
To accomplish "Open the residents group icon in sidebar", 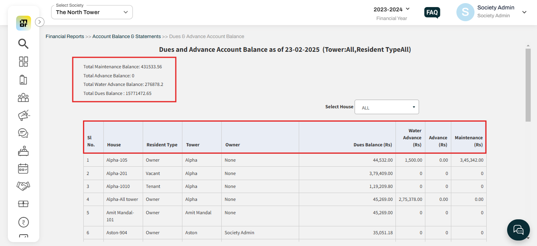I will [24, 97].
